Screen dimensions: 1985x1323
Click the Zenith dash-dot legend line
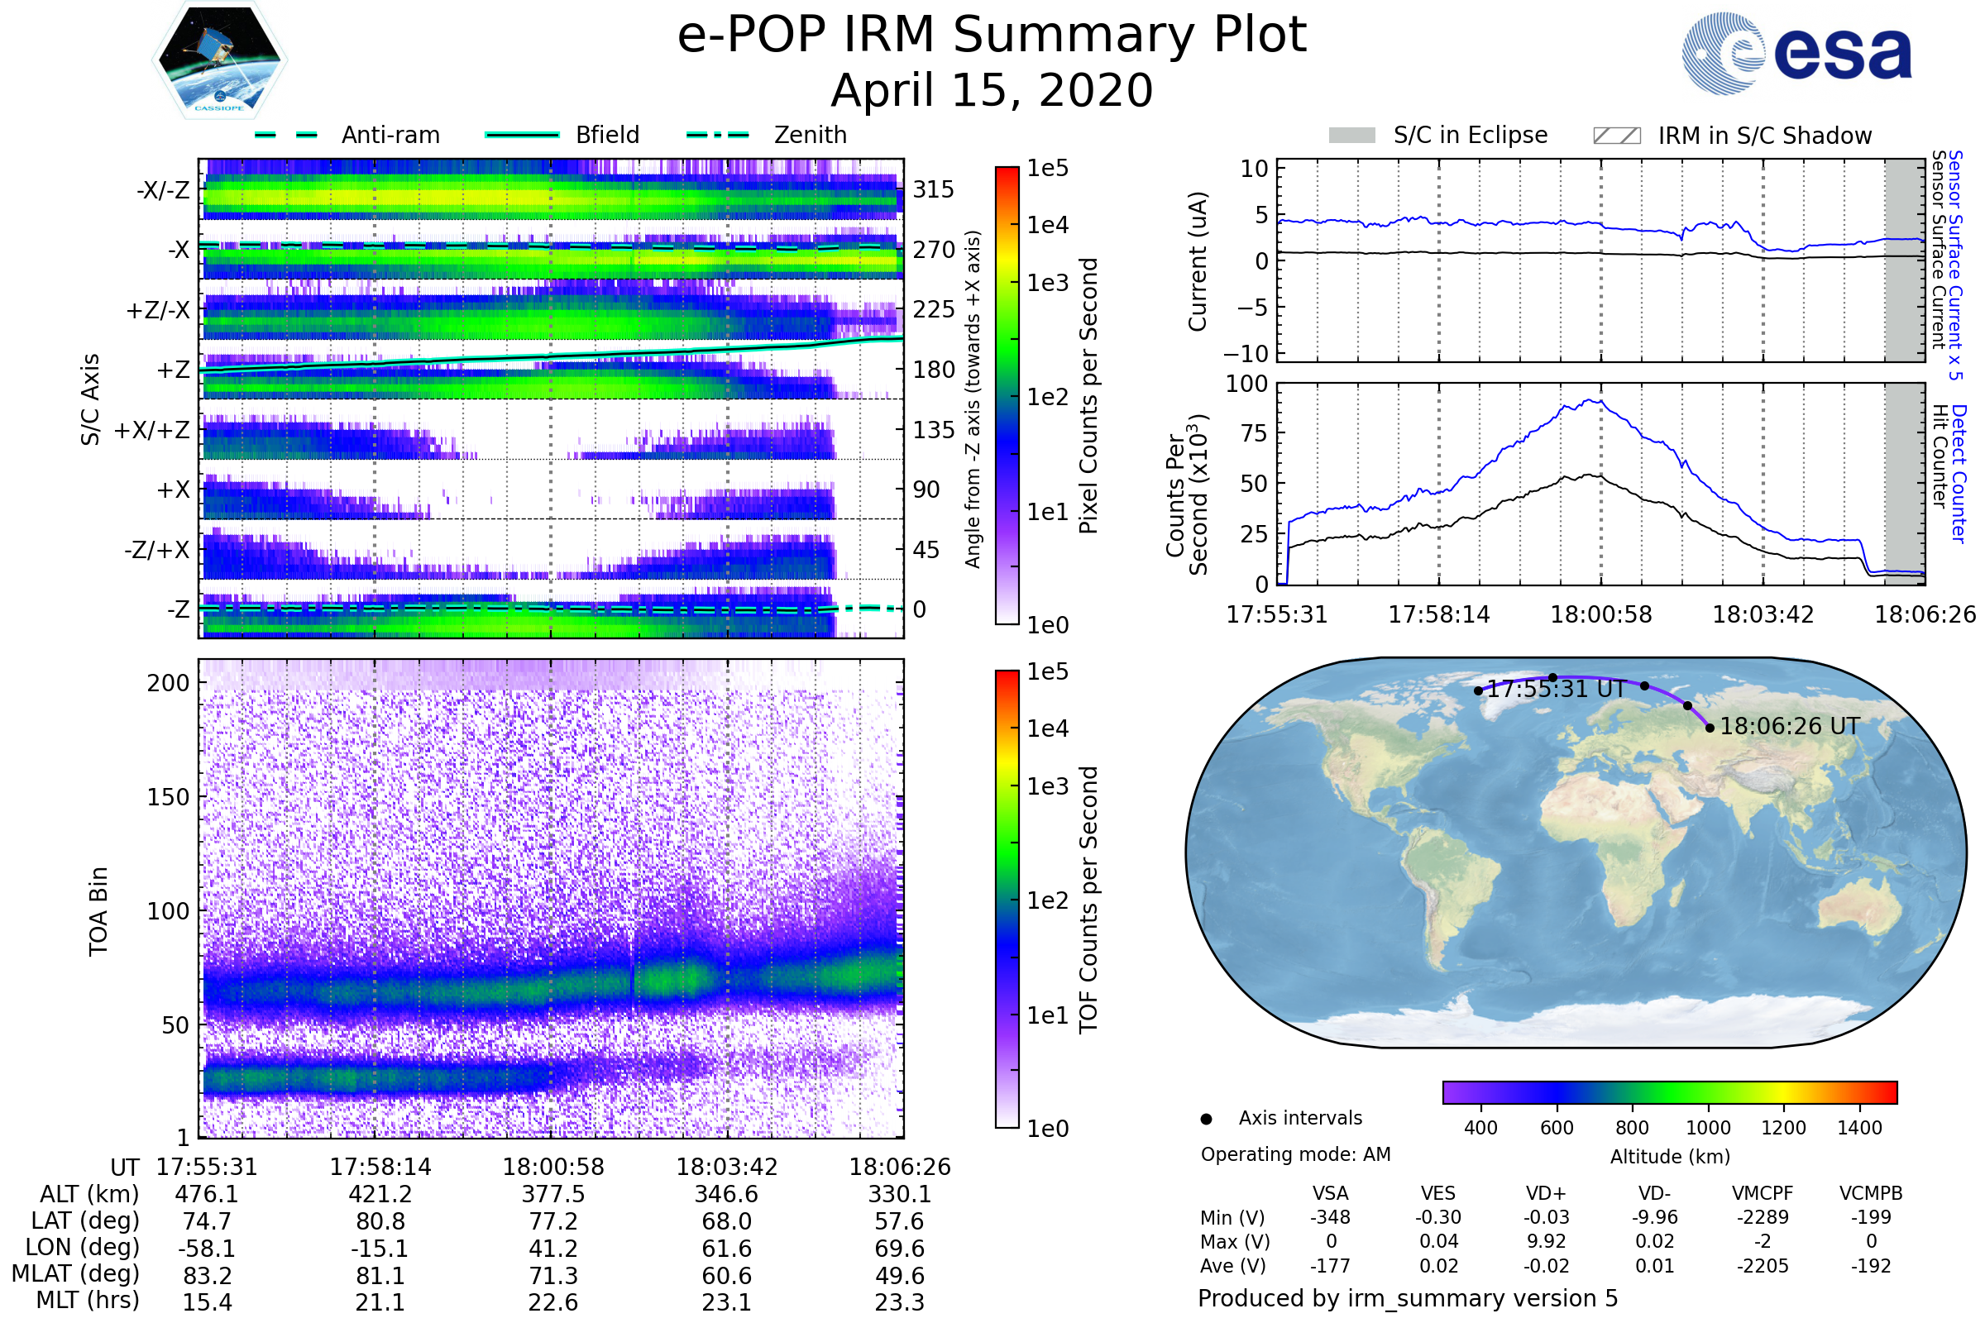pos(717,135)
